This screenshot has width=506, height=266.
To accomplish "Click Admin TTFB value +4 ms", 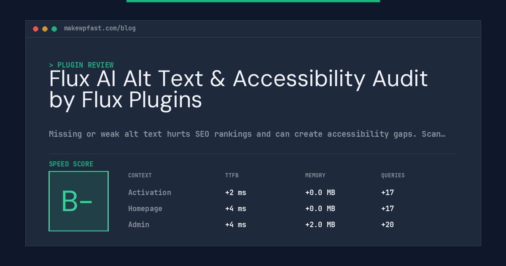I will 236,225.
